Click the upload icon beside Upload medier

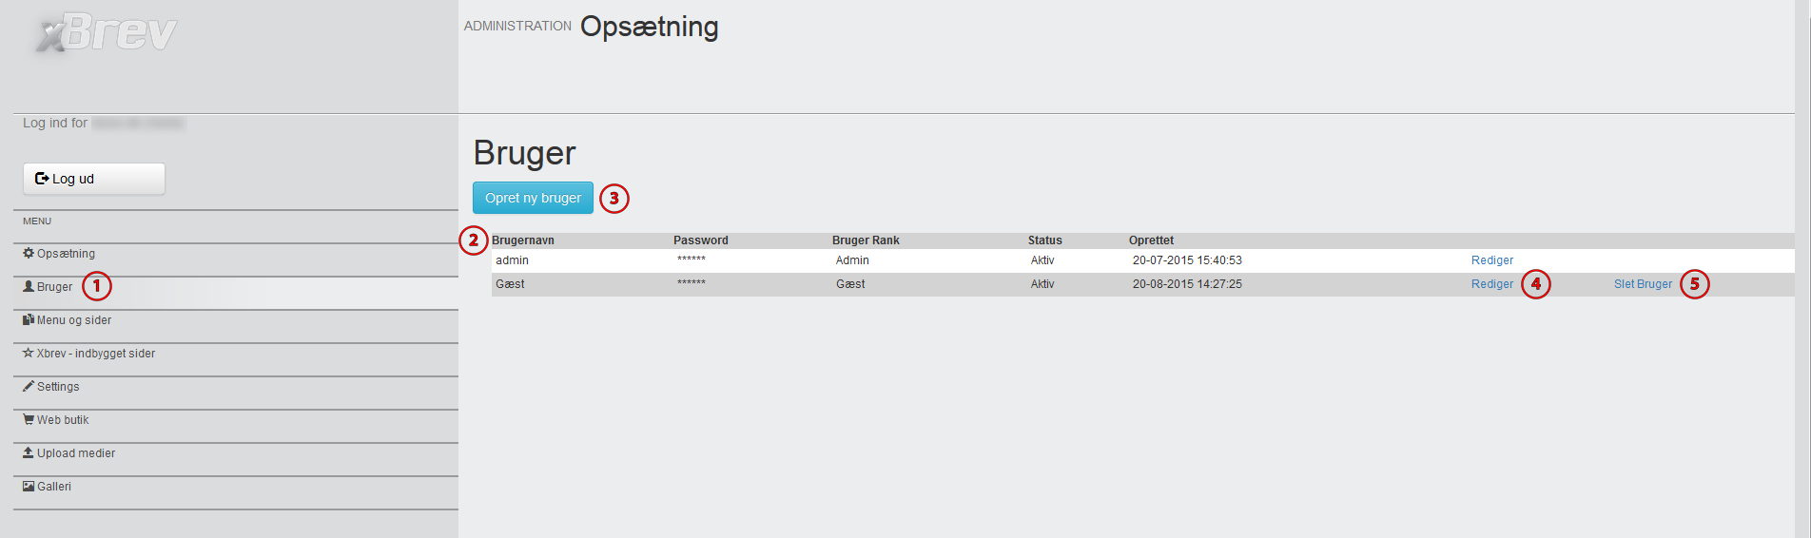[29, 453]
